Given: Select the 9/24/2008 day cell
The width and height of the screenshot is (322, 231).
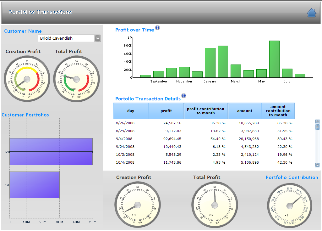Looking at the screenshot, I should tap(125, 147).
